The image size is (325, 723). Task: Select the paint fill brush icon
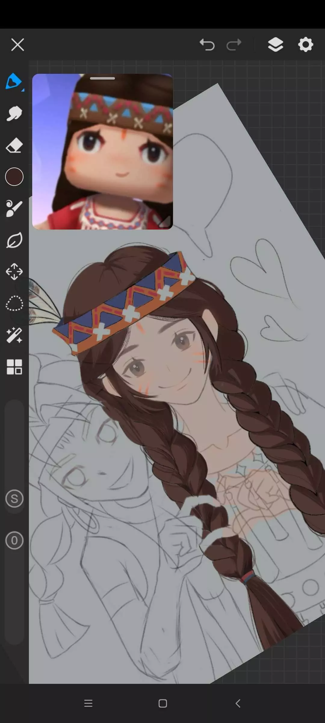click(14, 208)
